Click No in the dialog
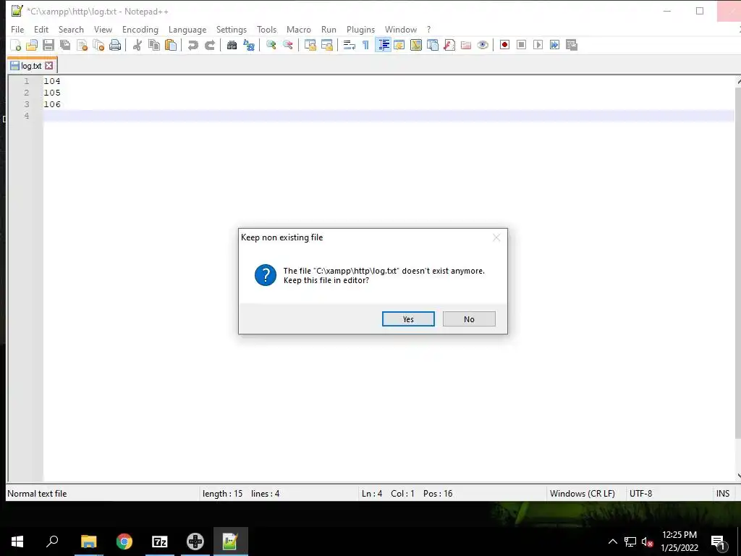 click(x=469, y=319)
